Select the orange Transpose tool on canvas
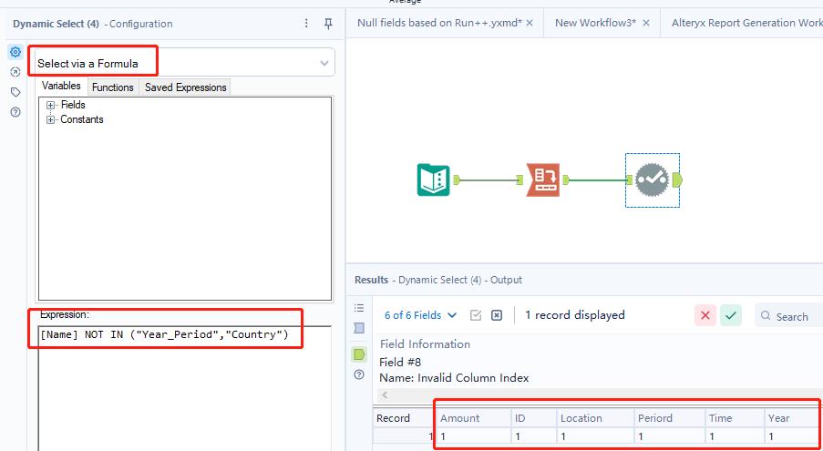 tap(542, 179)
